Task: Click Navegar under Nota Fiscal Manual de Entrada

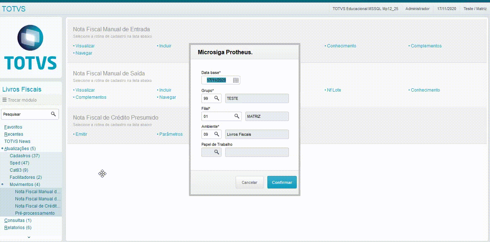Action: 83,53
